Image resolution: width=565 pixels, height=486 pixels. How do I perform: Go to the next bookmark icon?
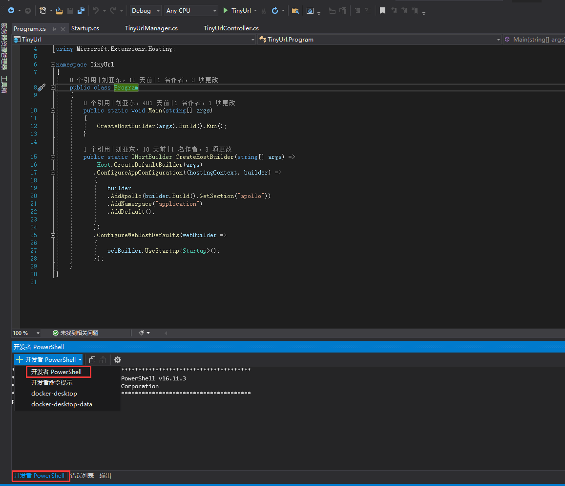[405, 10]
